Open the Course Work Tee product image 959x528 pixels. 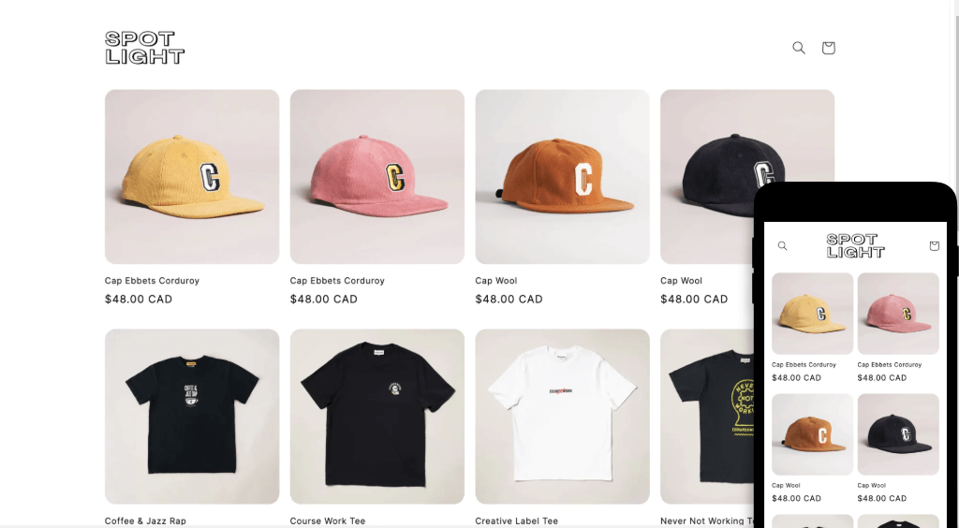point(377,417)
